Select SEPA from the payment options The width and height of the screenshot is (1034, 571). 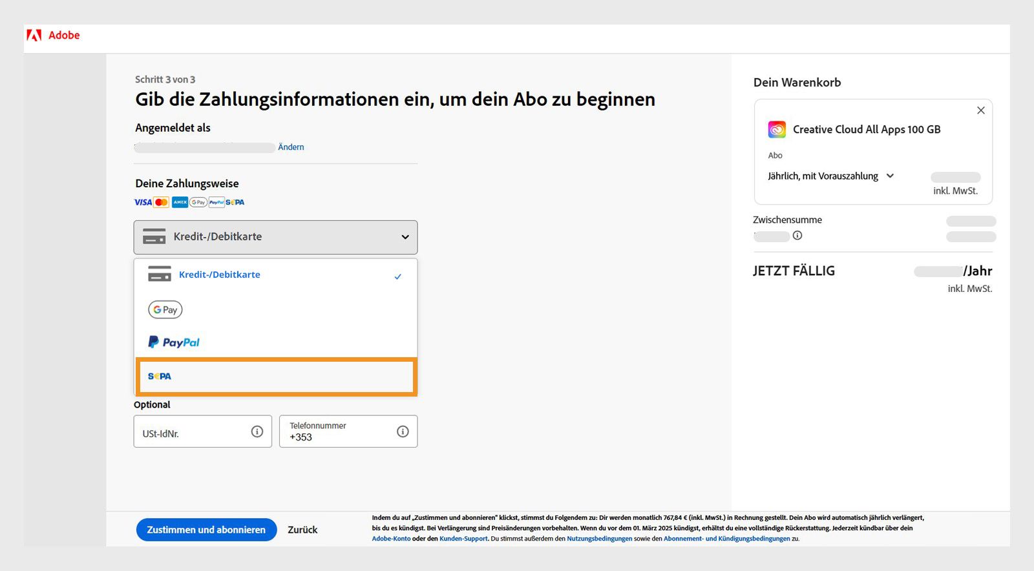(275, 377)
